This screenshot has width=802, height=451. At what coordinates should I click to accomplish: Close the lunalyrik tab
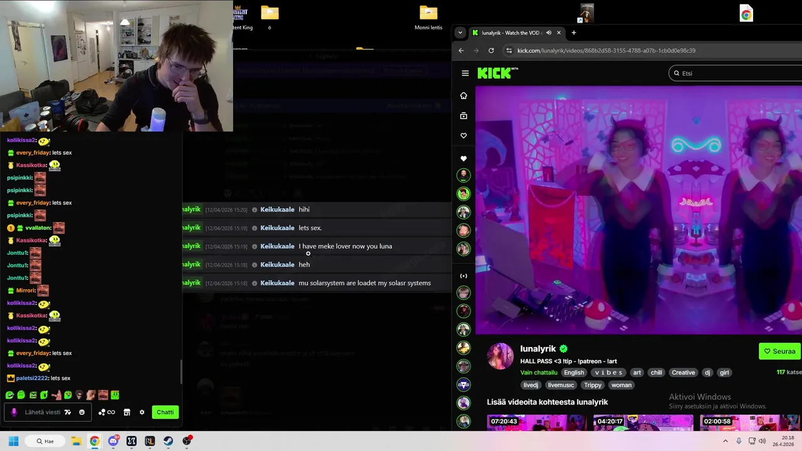558,33
